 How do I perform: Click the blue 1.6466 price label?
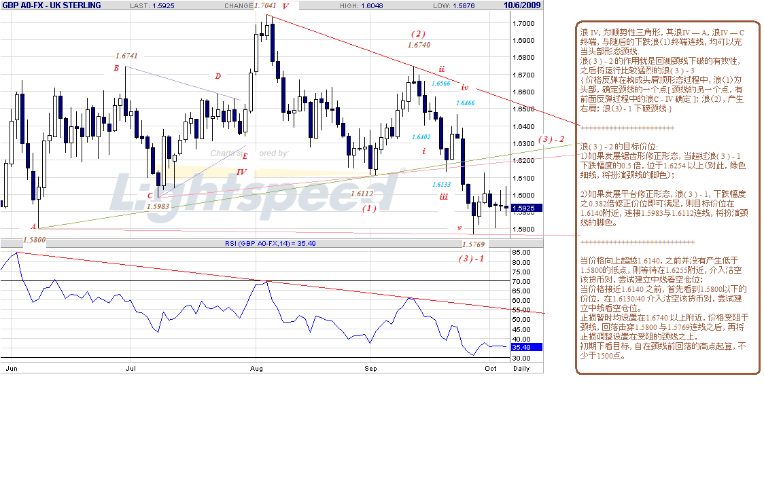(466, 103)
